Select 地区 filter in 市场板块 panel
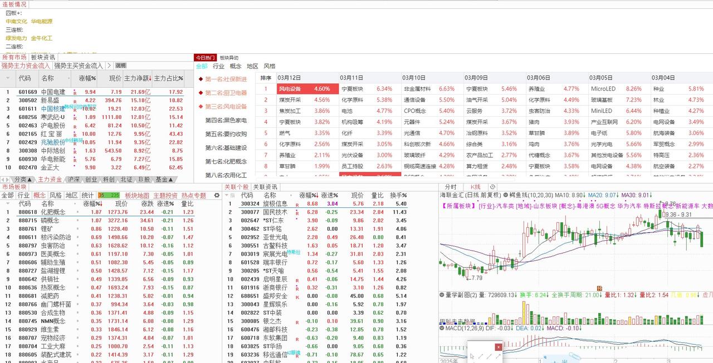This screenshot has width=713, height=363. point(71,195)
